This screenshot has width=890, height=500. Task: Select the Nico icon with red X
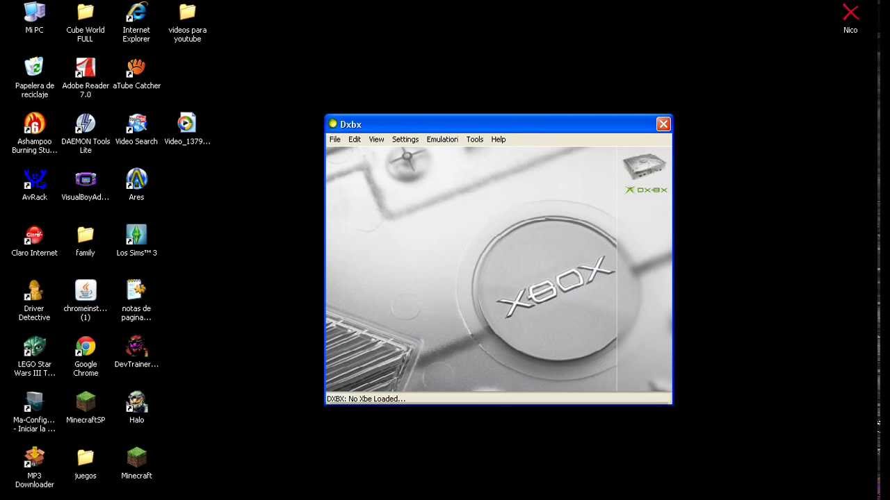pos(850,19)
